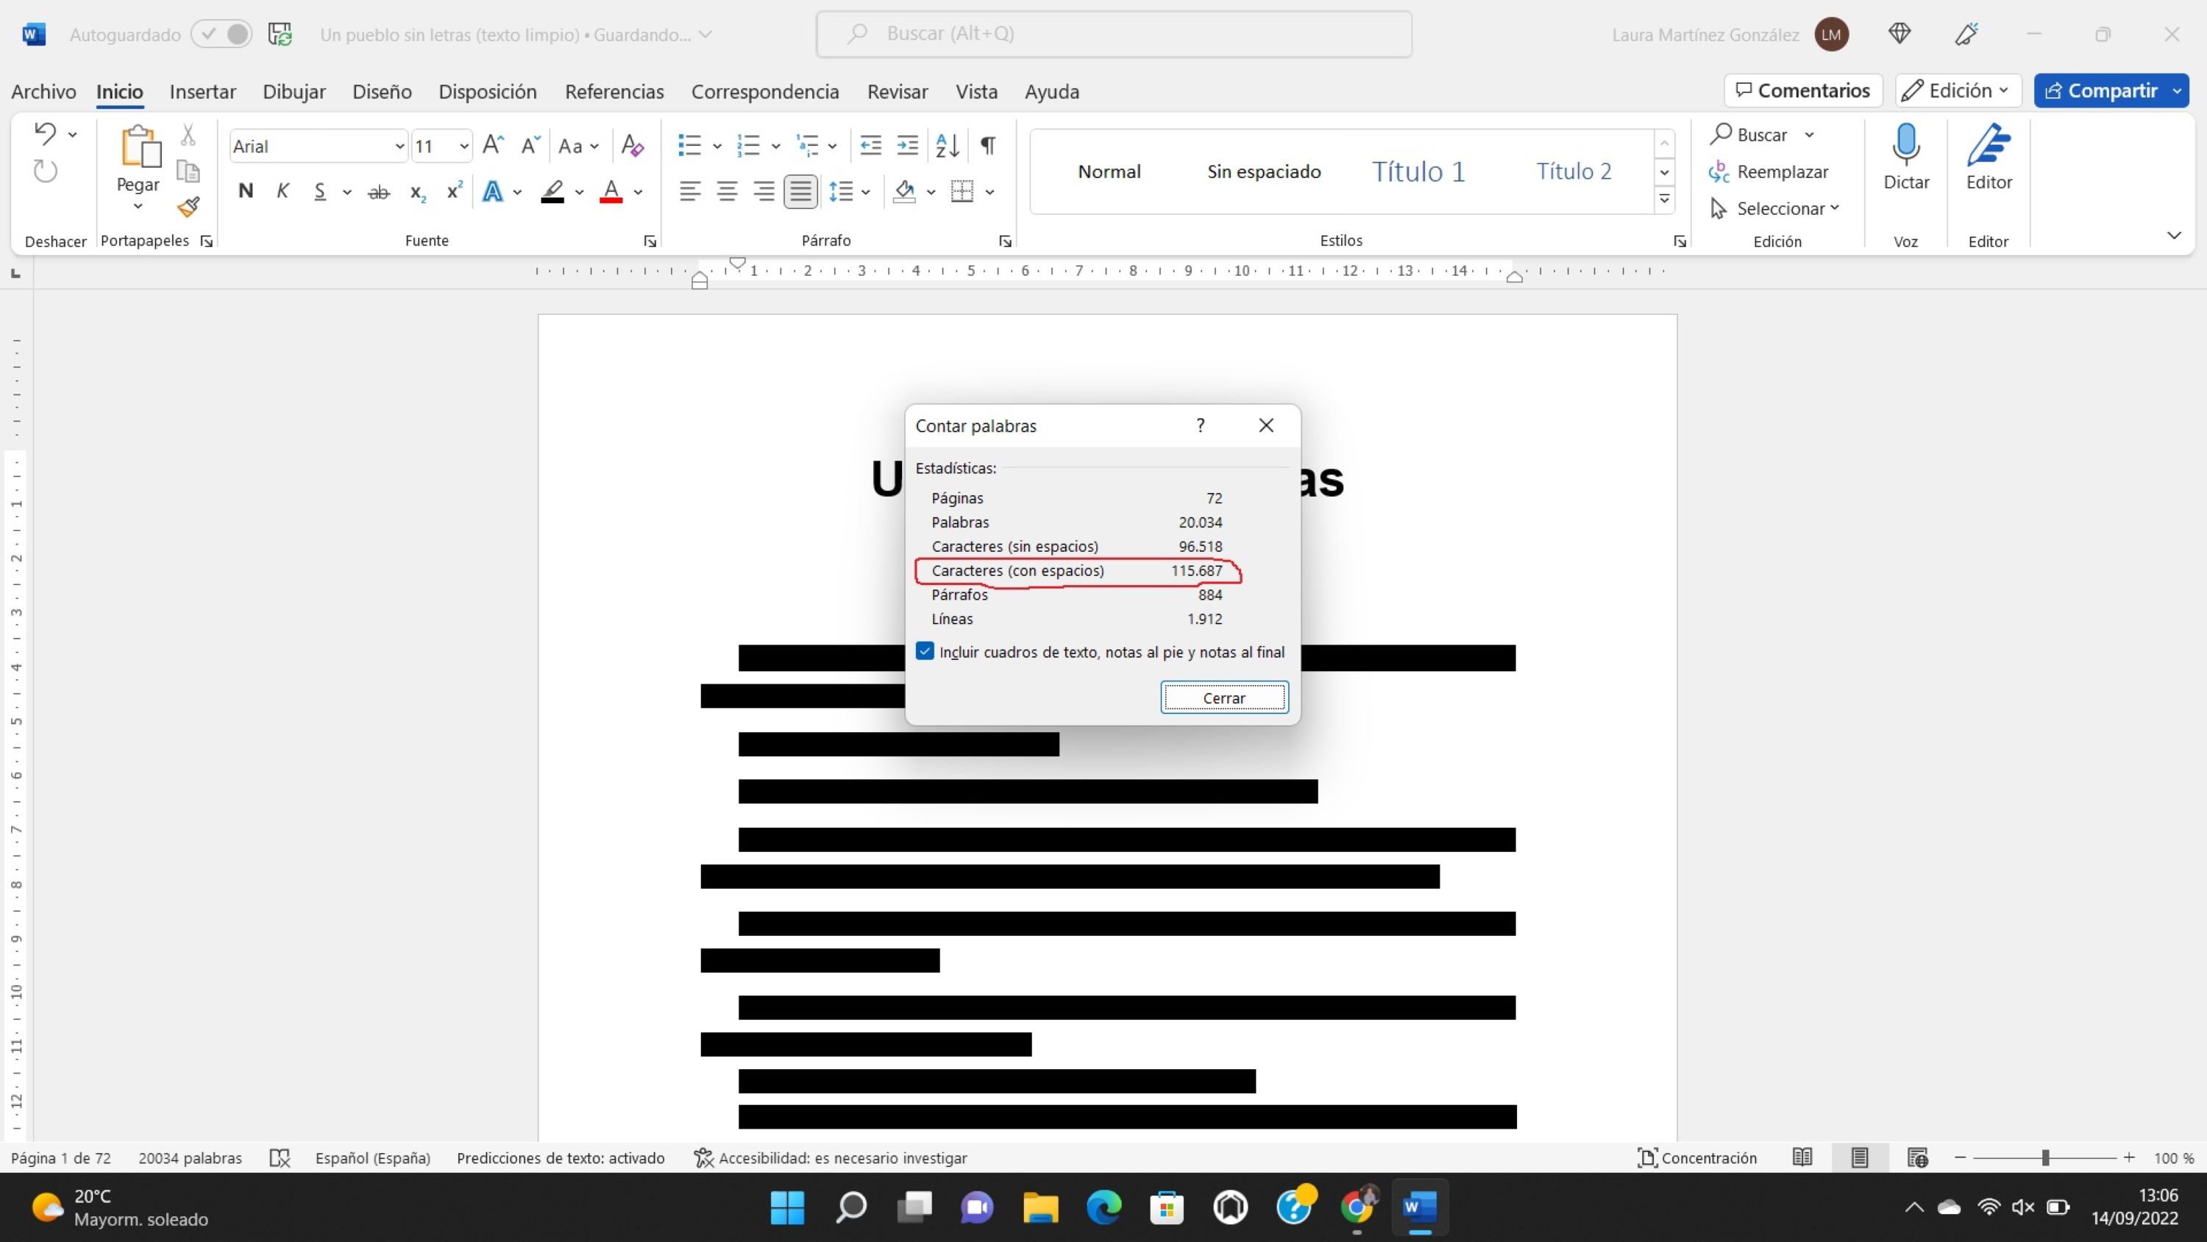Screen dimensions: 2207x1242
Task: Click the Sort A-Z icon
Action: tap(947, 146)
